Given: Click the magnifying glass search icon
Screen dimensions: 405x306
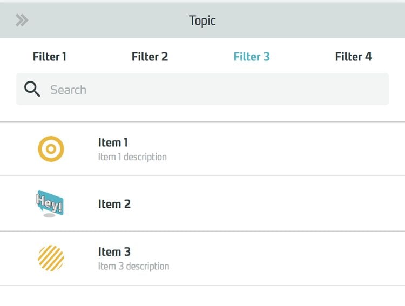Looking at the screenshot, I should click(x=32, y=90).
